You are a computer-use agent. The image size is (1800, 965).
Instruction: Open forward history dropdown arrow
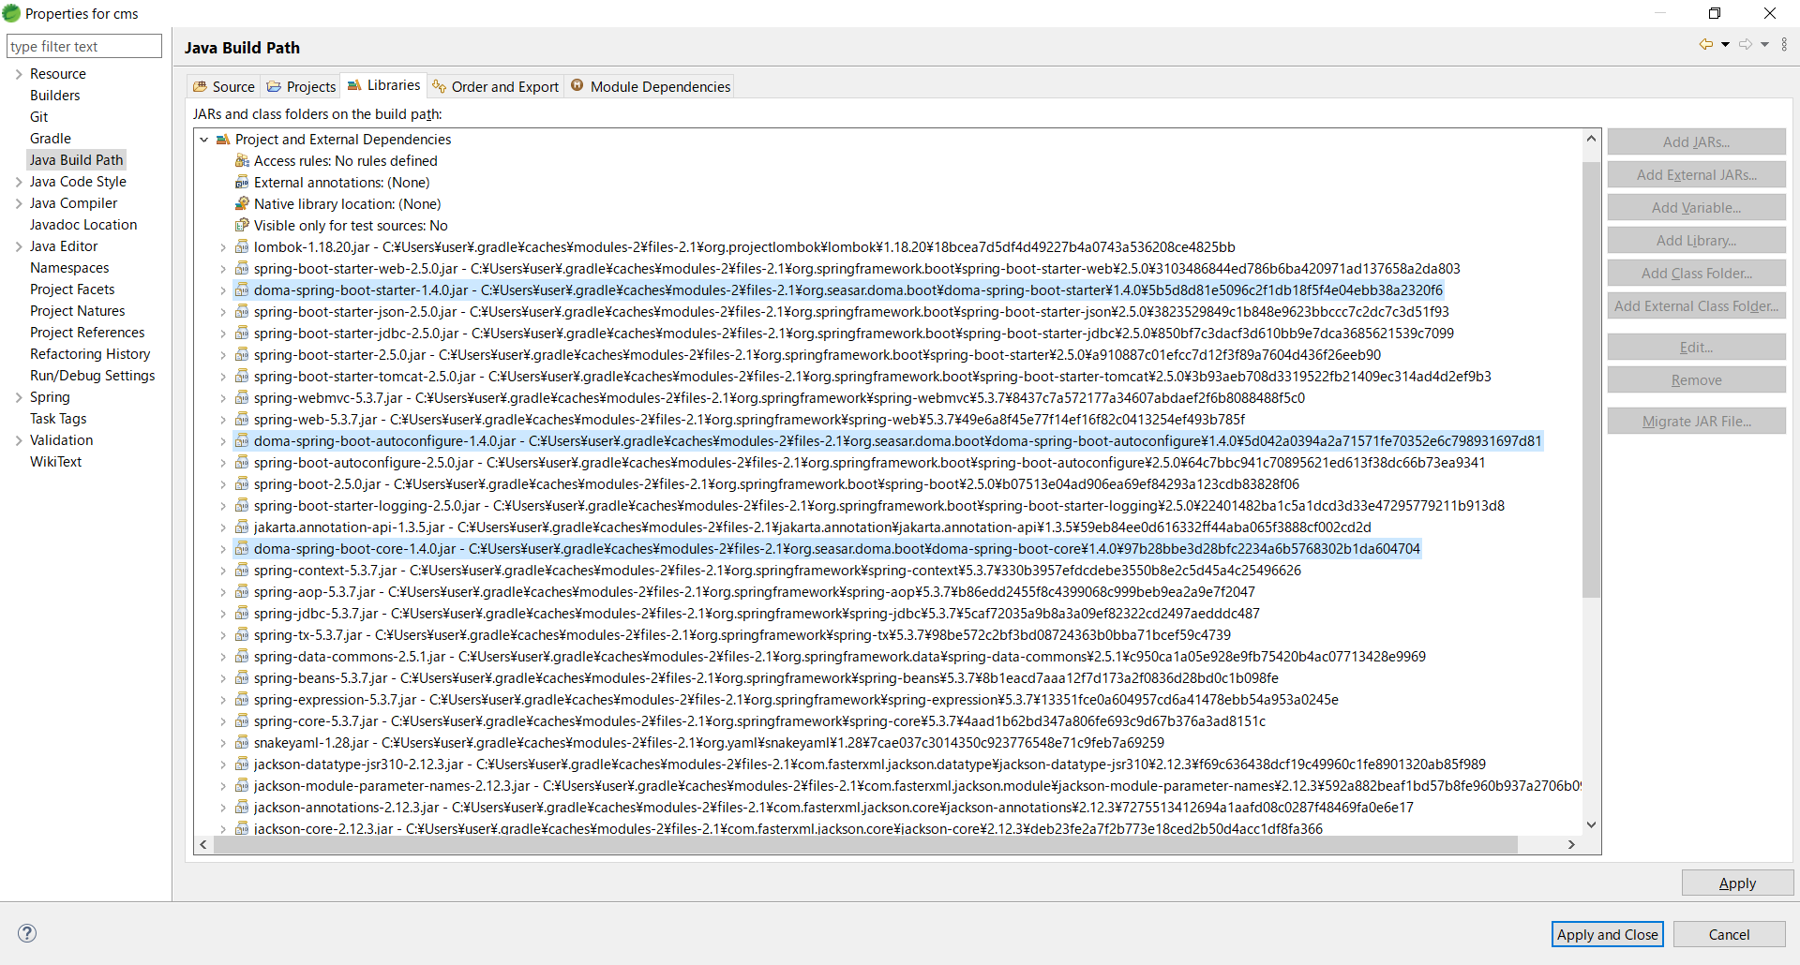1764,44
